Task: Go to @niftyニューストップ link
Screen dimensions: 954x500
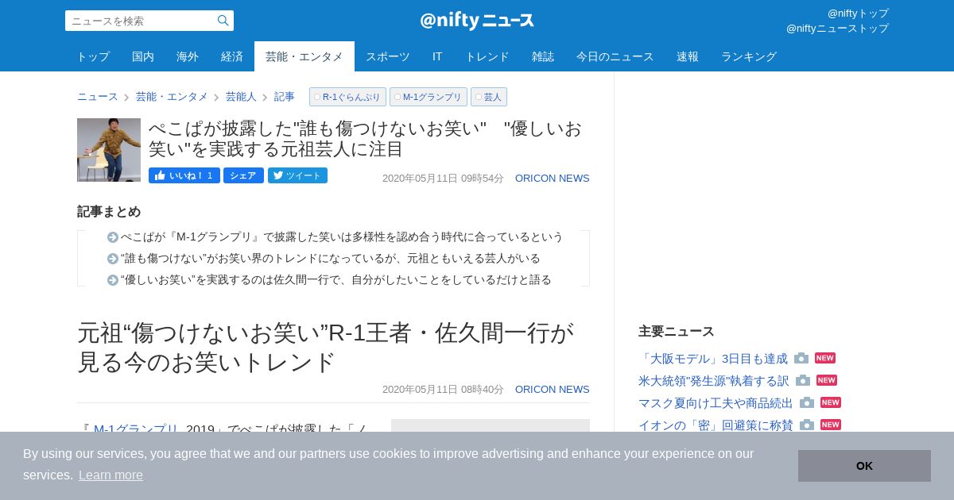Action: 837,29
